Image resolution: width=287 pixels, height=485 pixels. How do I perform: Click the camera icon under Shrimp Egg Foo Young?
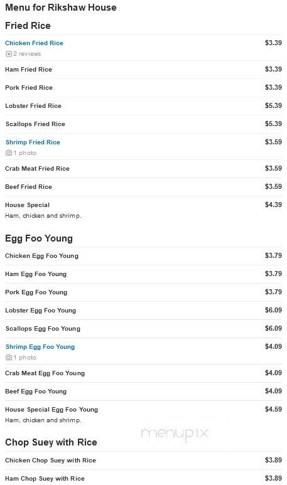[9, 358]
